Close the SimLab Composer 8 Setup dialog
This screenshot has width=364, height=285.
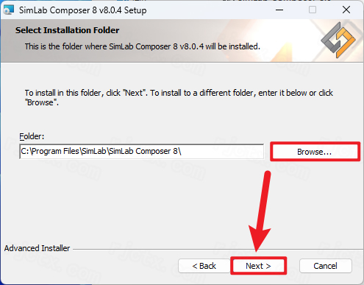[x=346, y=10]
